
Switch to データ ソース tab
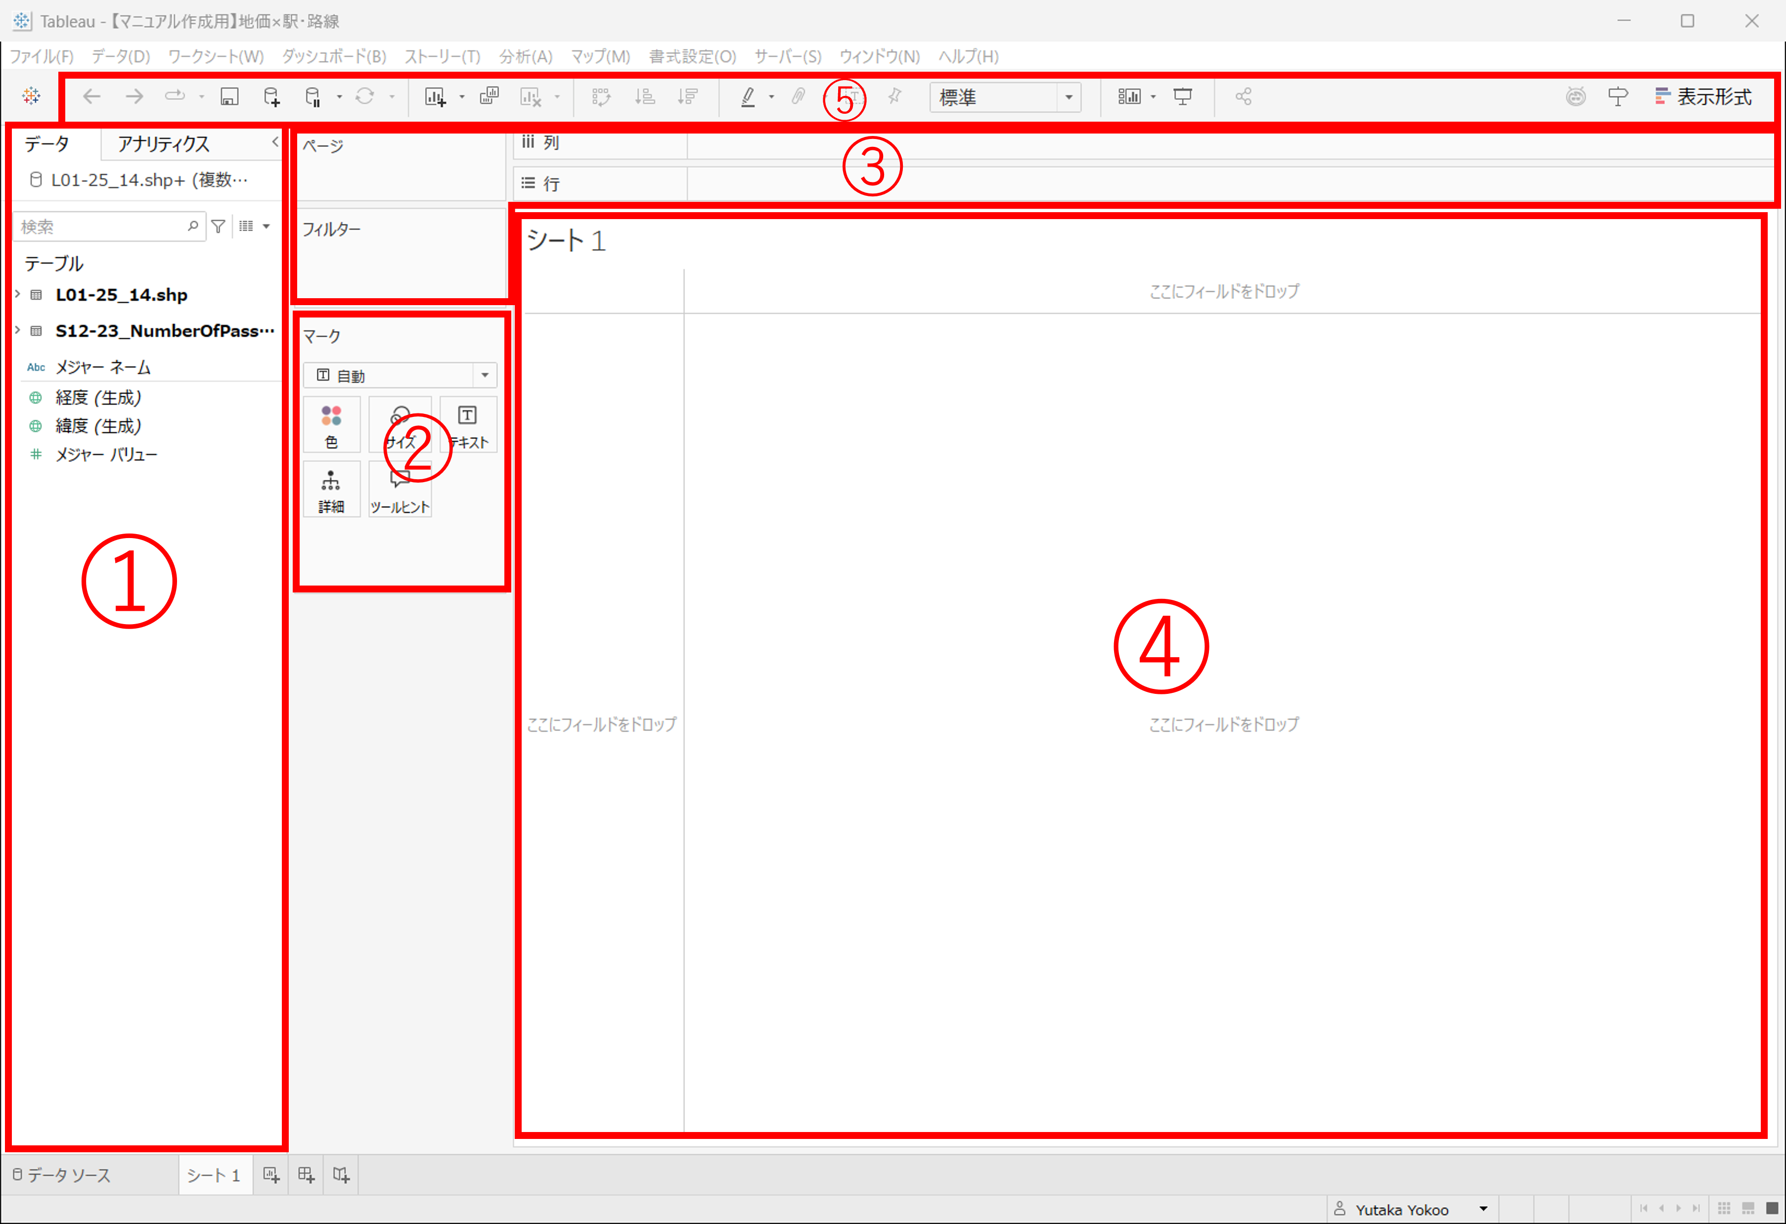61,1175
